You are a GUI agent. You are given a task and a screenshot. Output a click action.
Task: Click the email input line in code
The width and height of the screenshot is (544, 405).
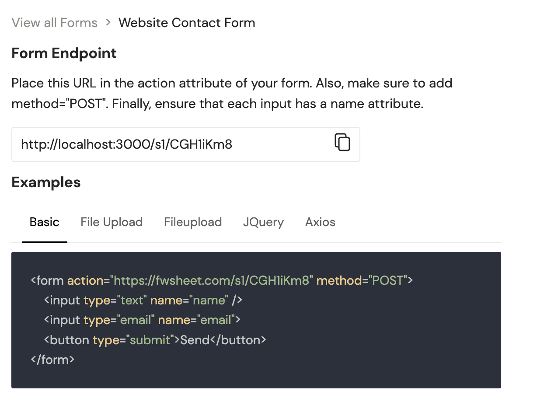pyautogui.click(x=142, y=320)
